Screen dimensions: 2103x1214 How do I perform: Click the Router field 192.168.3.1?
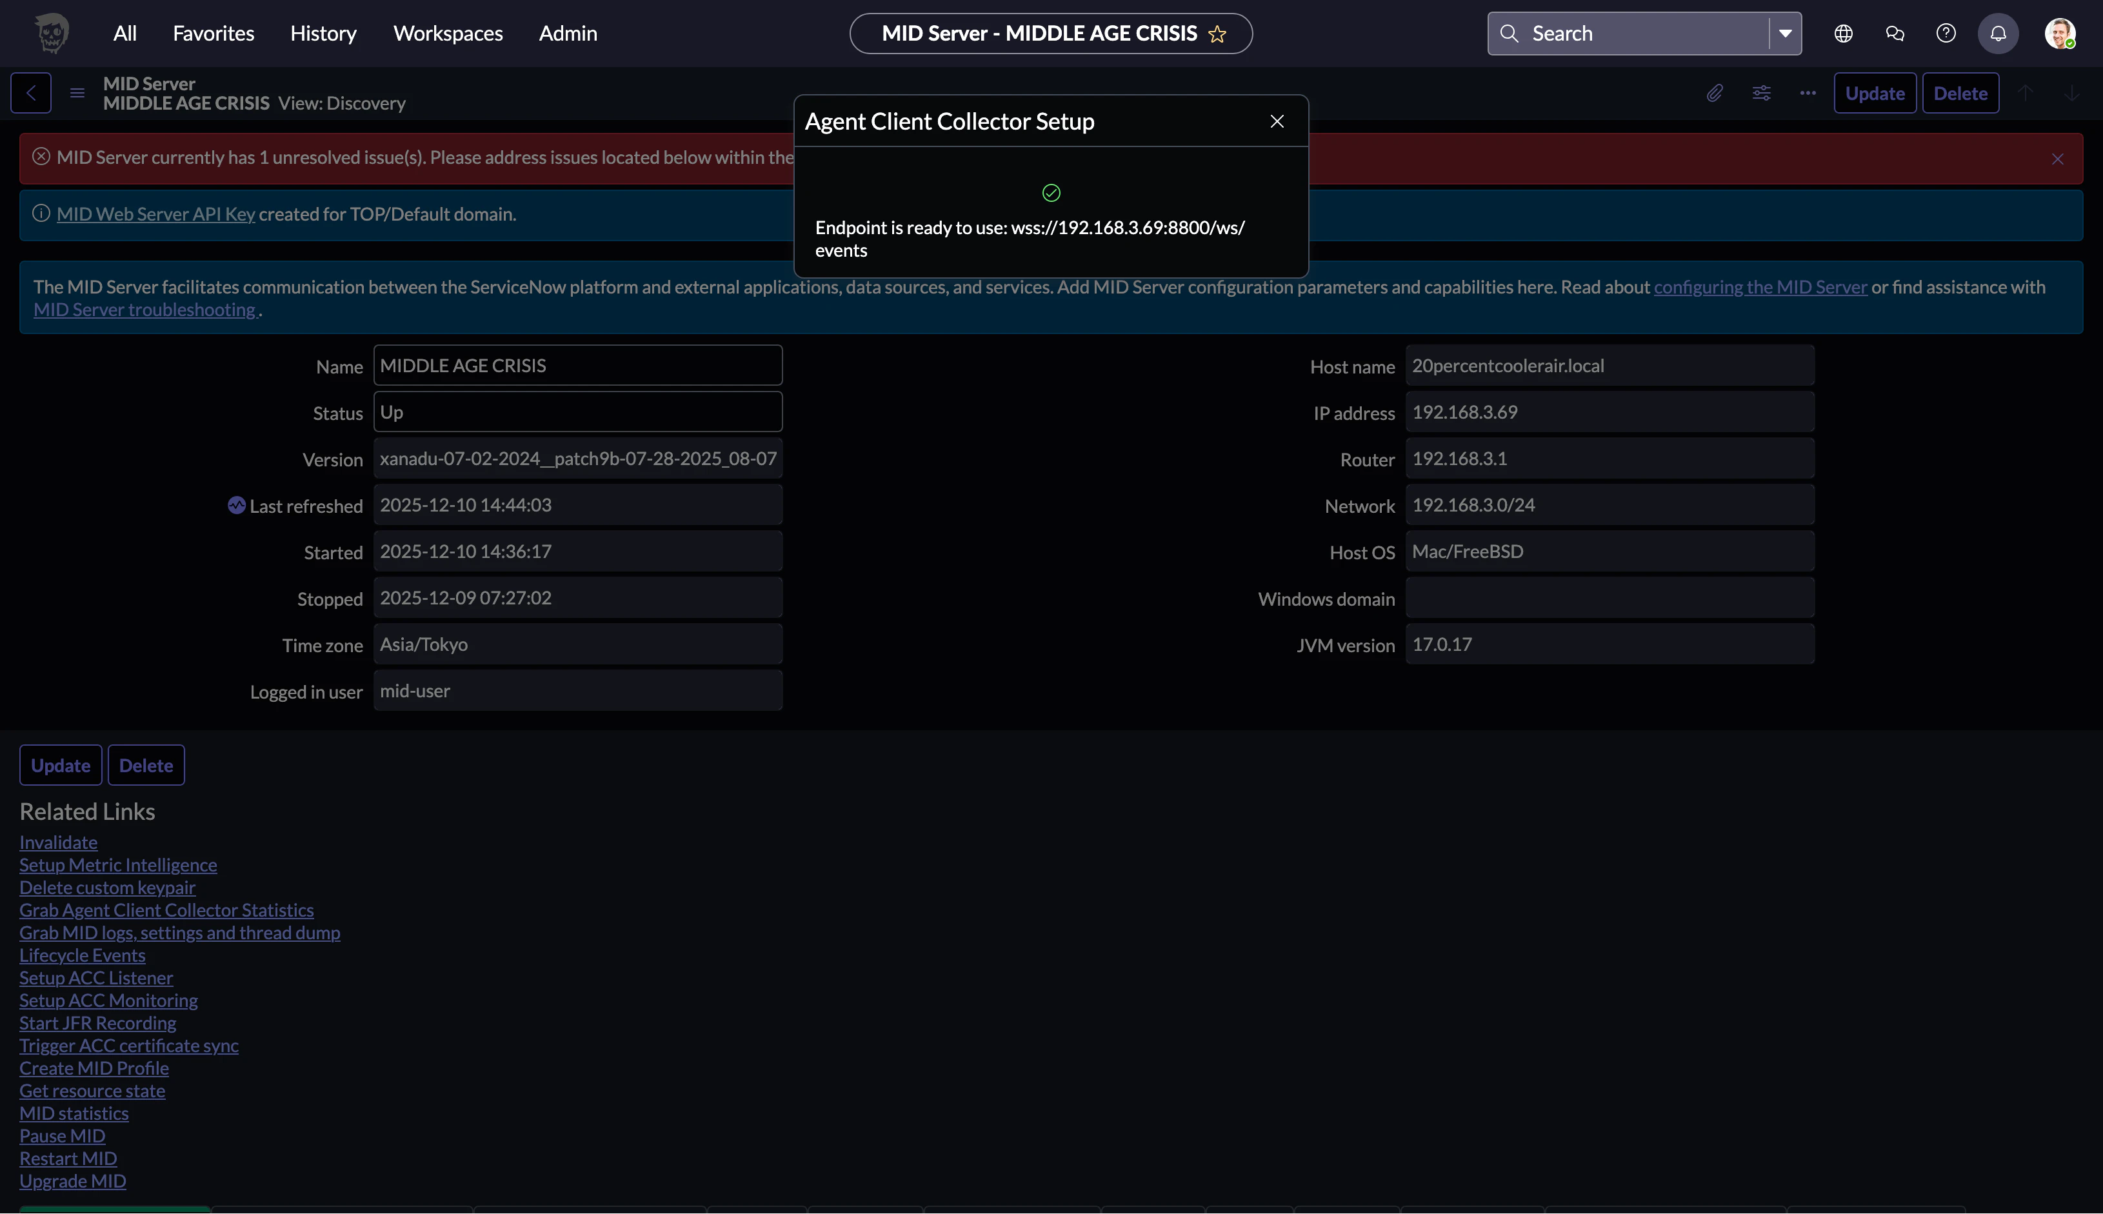1610,459
